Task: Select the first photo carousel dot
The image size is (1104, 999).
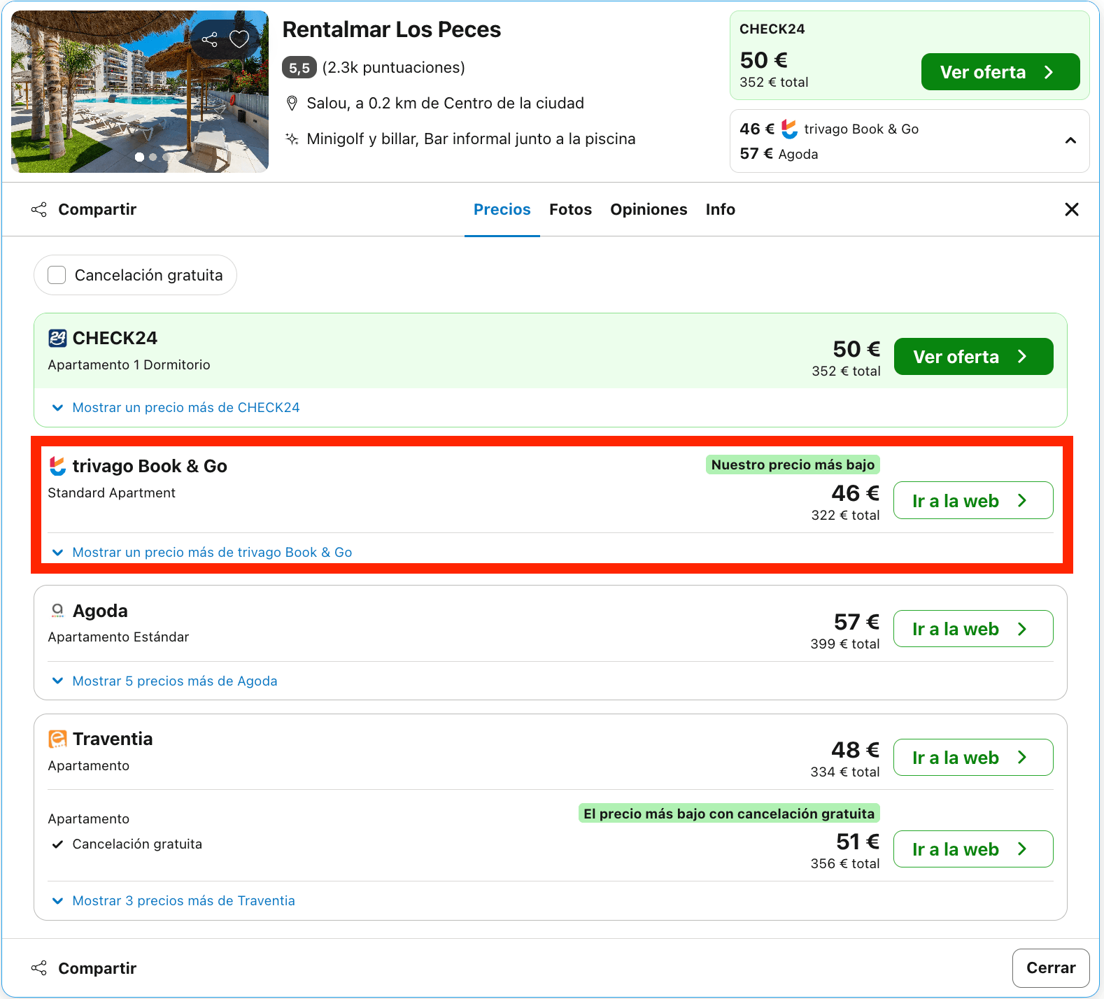Action: click(140, 157)
